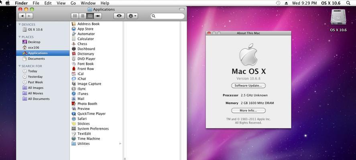
Task: Open the Help menu
Action: point(105,3)
